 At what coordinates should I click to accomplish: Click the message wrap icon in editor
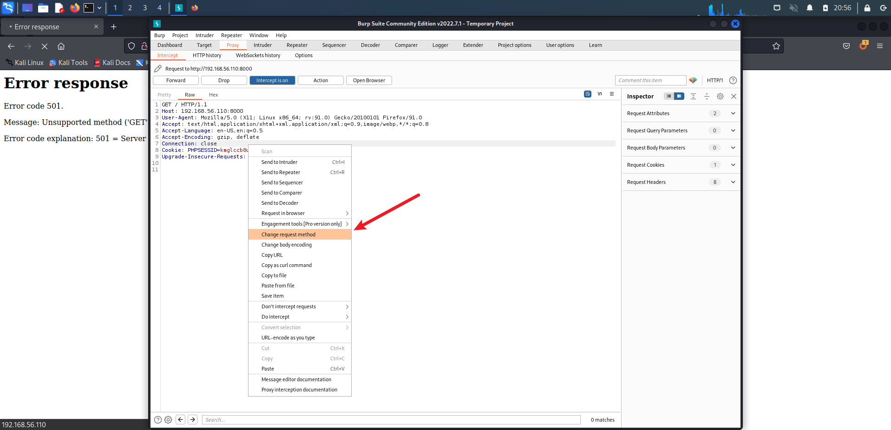[587, 94]
